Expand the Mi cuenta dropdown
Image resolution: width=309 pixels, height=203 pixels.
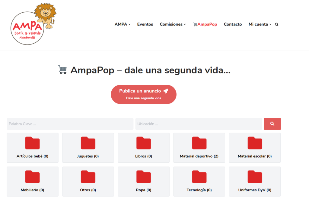tap(260, 24)
